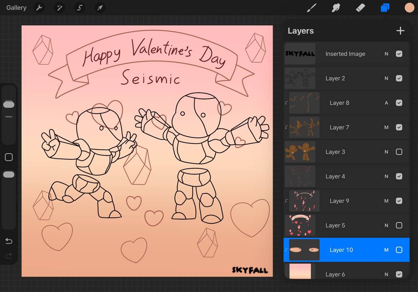Open blend mode N of Layer 6
Image resolution: width=418 pixels, height=292 pixels.
pos(386,274)
